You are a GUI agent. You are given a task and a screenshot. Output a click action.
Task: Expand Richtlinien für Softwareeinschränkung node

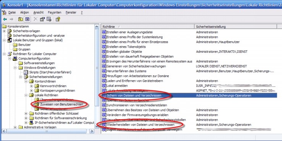coord(26,118)
